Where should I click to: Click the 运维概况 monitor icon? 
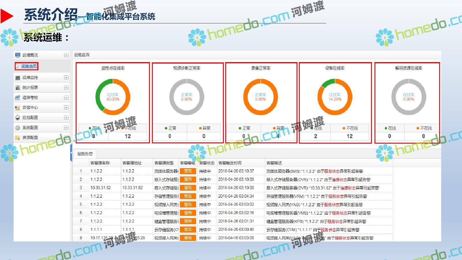point(18,55)
